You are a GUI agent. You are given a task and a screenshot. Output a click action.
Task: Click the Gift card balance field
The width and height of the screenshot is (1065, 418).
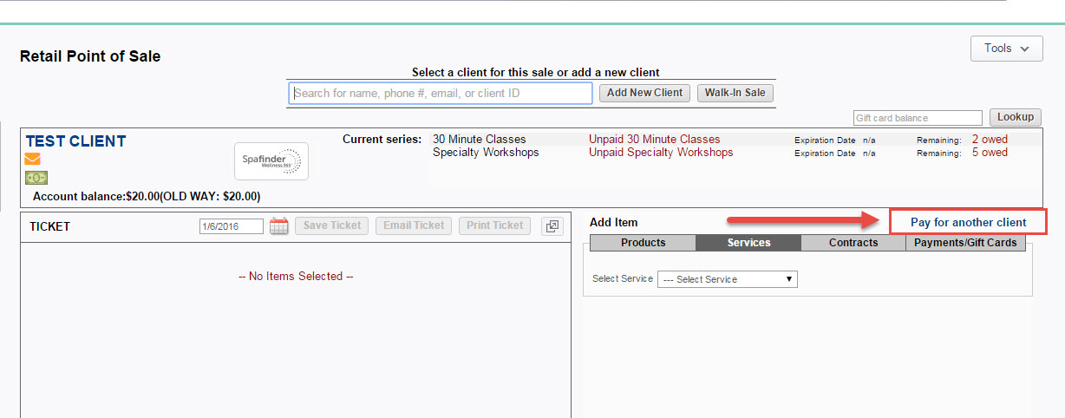click(917, 118)
